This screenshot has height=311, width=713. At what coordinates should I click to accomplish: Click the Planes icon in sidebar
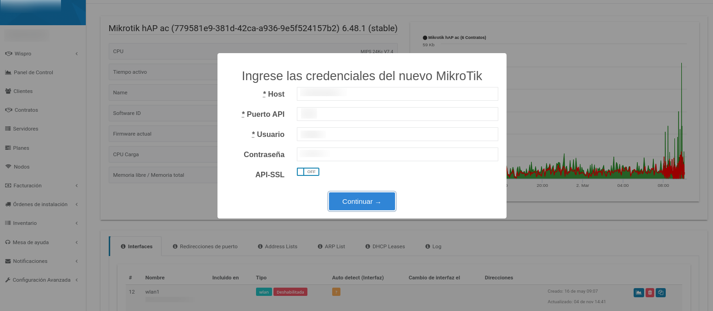coord(8,148)
